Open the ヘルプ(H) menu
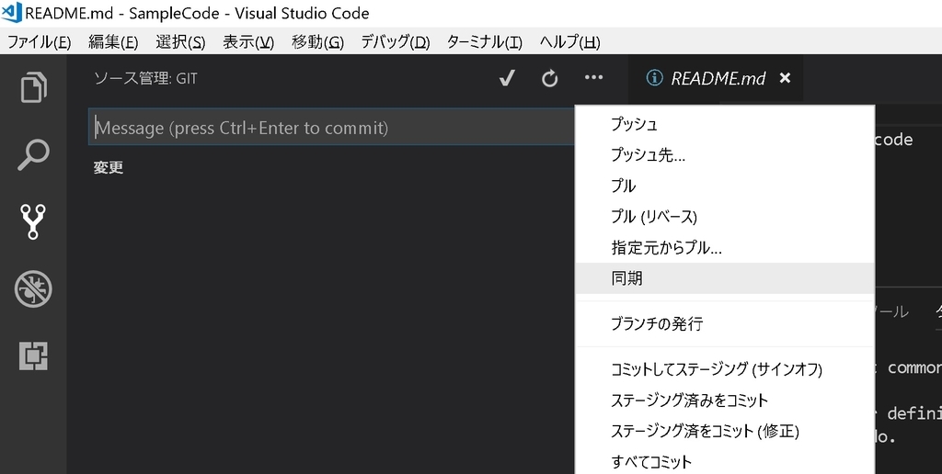 569,42
